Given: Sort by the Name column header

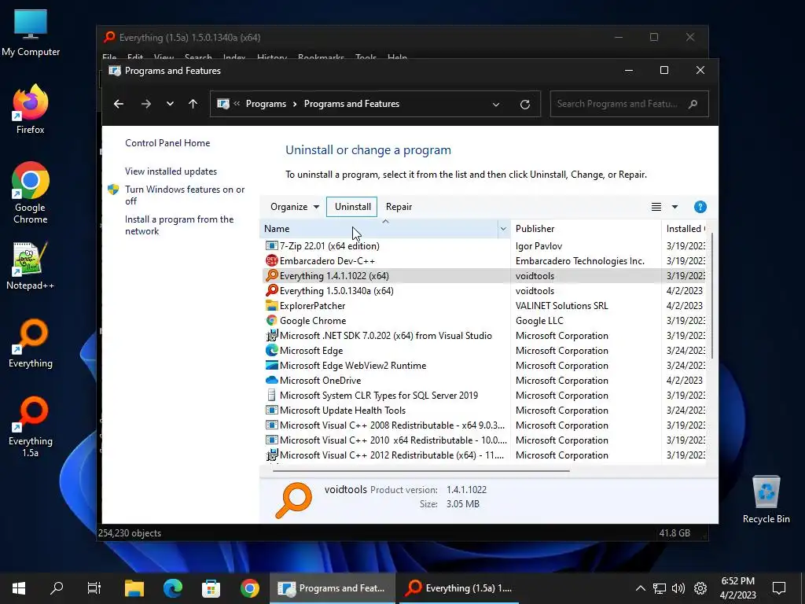Looking at the screenshot, I should click(x=380, y=229).
